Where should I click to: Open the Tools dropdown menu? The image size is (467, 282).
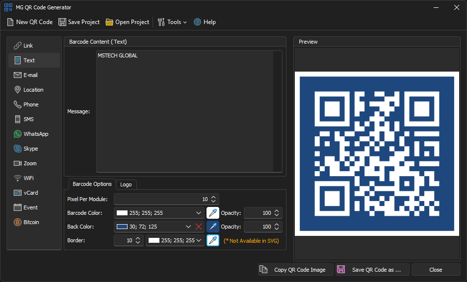coord(172,22)
